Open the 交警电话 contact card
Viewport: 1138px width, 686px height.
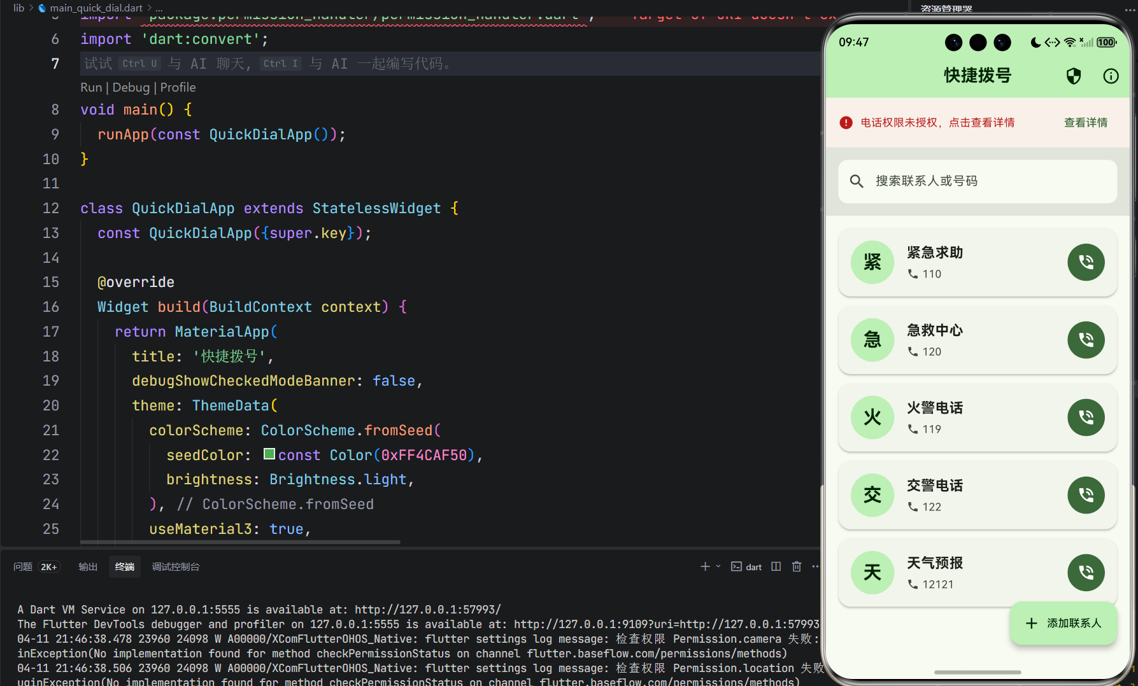[x=978, y=495]
